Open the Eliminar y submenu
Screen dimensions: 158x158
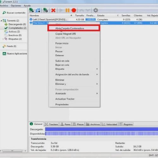click(74, 84)
